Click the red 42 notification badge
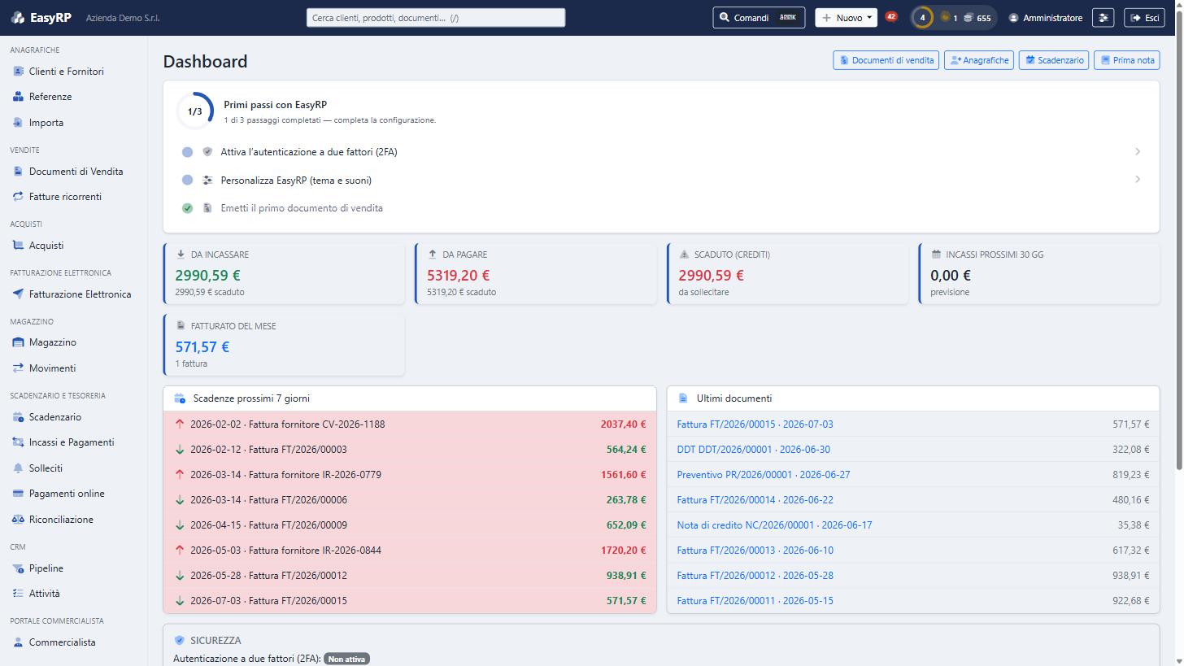This screenshot has height=666, width=1184. [891, 16]
